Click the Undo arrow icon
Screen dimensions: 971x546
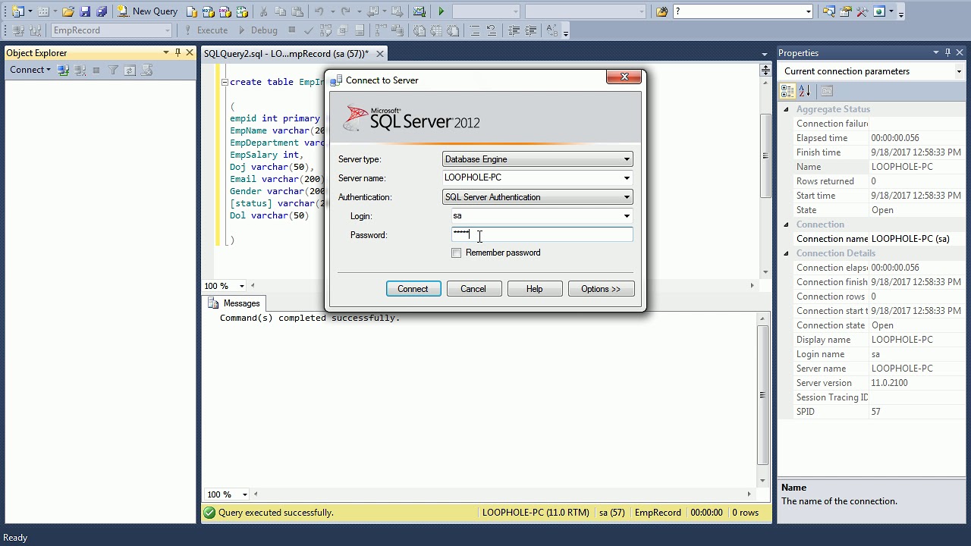click(x=319, y=11)
